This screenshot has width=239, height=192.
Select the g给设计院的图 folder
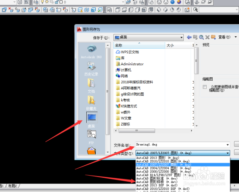(130, 94)
